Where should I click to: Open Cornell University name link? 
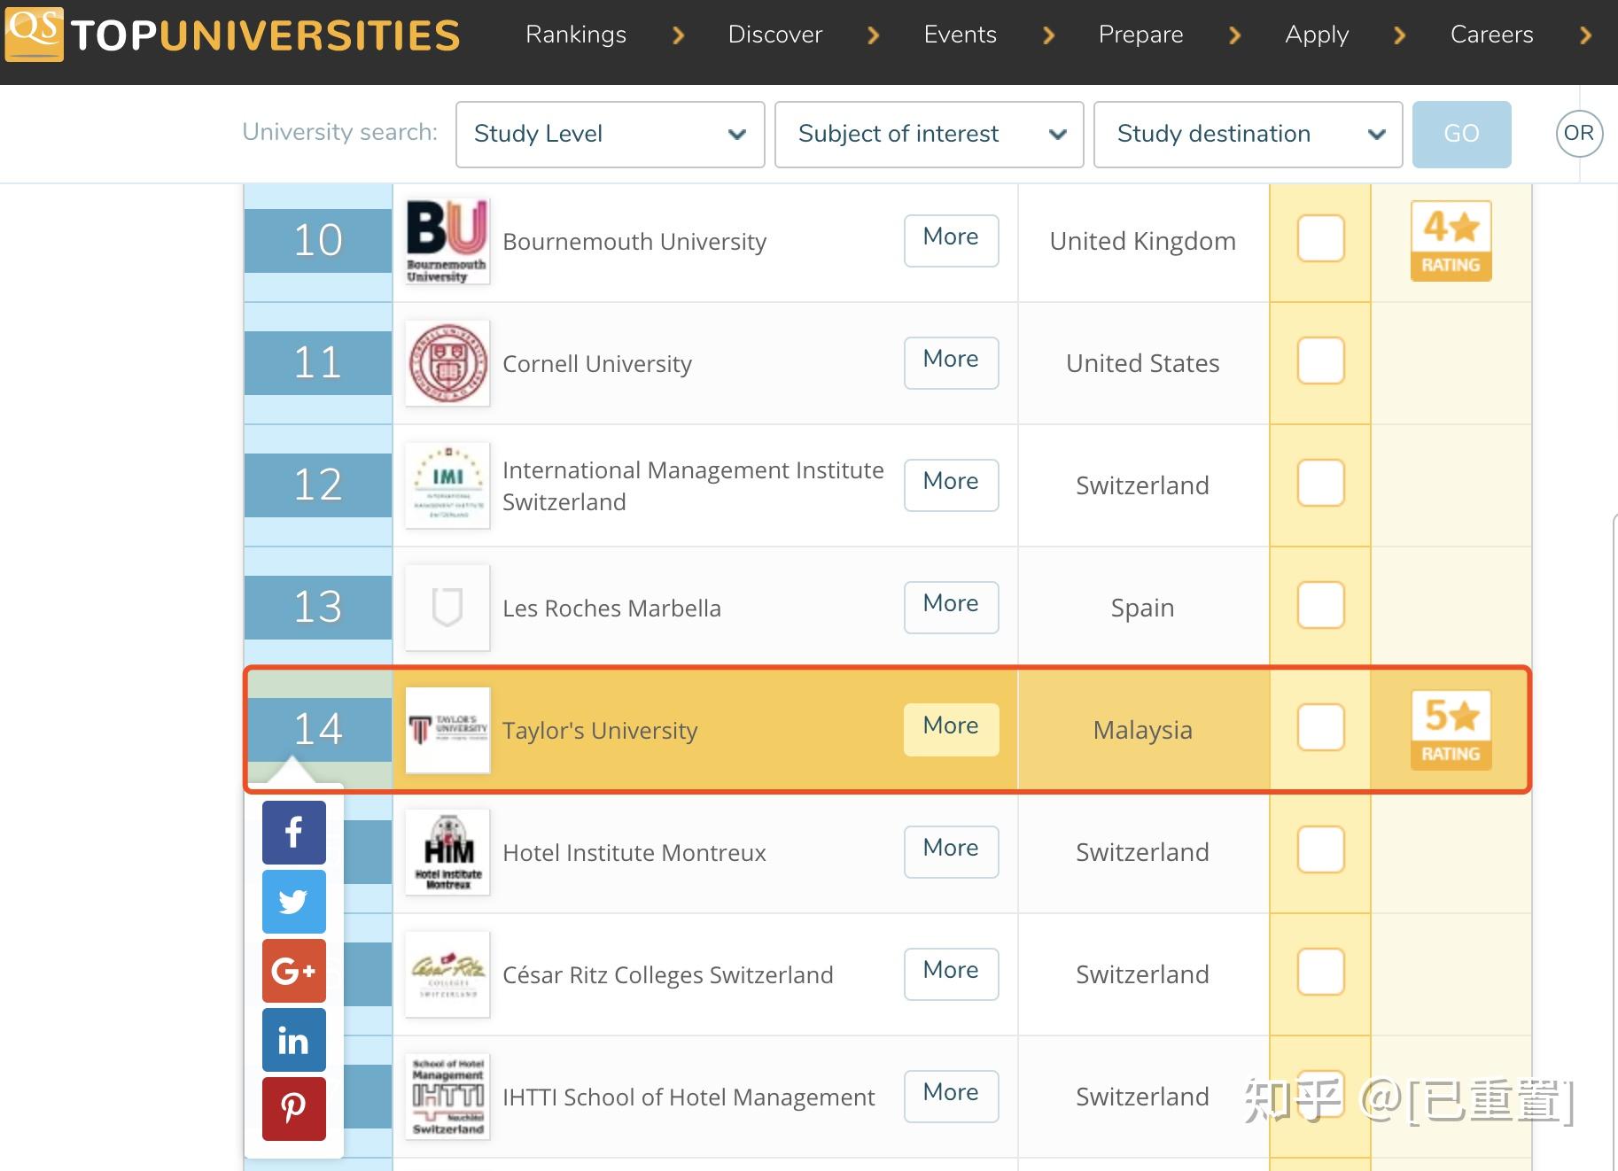point(597,364)
